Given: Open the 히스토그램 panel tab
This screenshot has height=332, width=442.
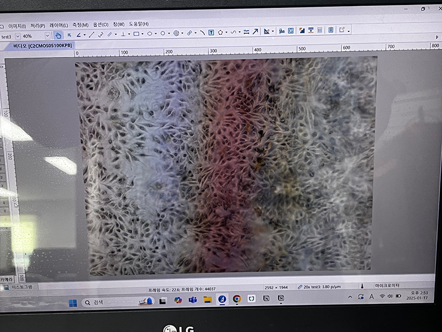Looking at the screenshot, I should pyautogui.click(x=20, y=288).
